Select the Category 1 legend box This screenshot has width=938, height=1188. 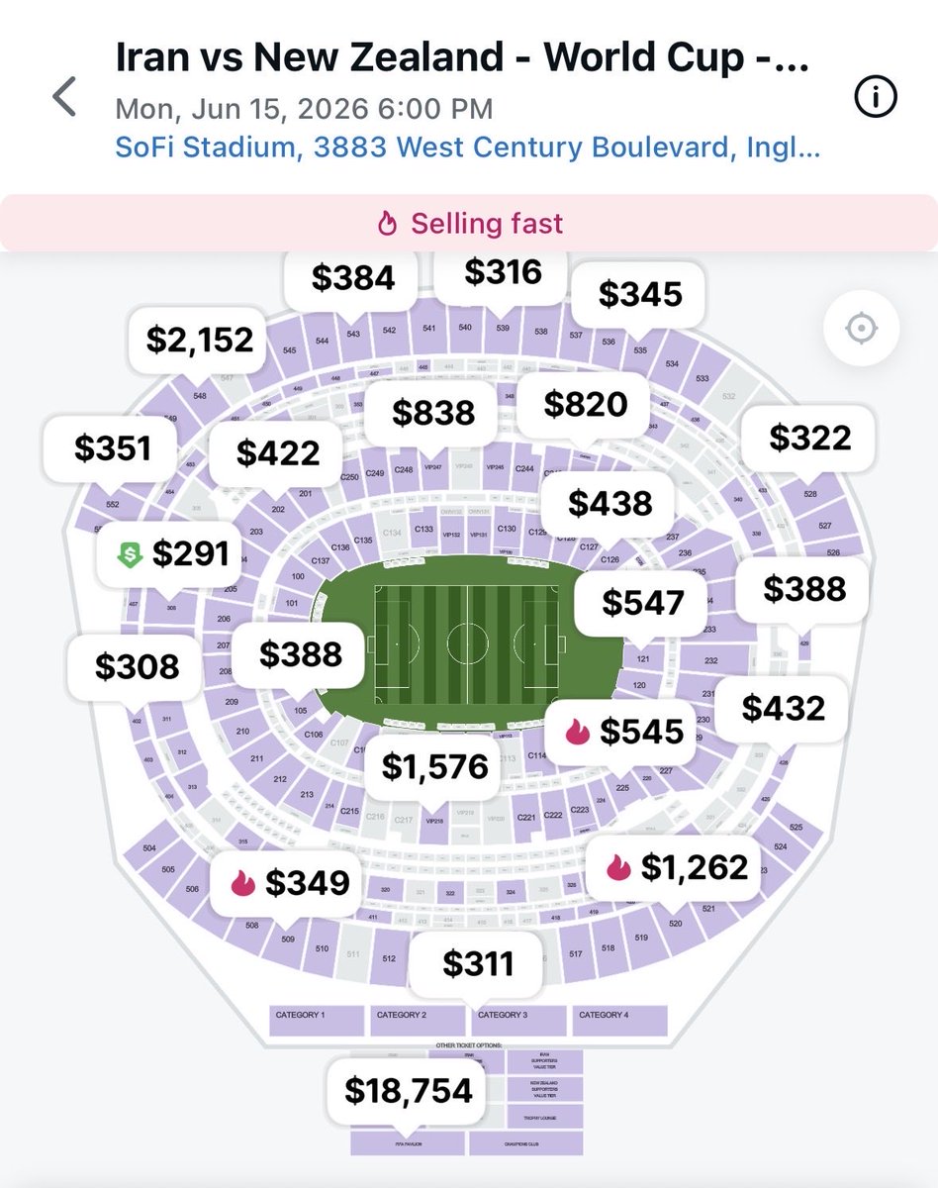point(319,1020)
